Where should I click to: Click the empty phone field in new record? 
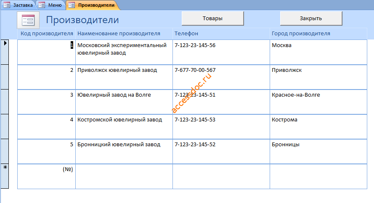[221, 177]
